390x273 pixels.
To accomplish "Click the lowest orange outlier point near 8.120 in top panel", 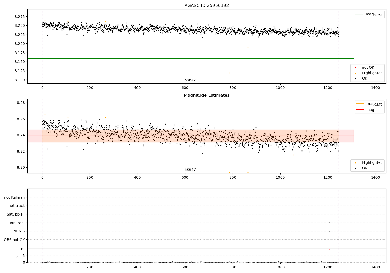I will [230, 73].
